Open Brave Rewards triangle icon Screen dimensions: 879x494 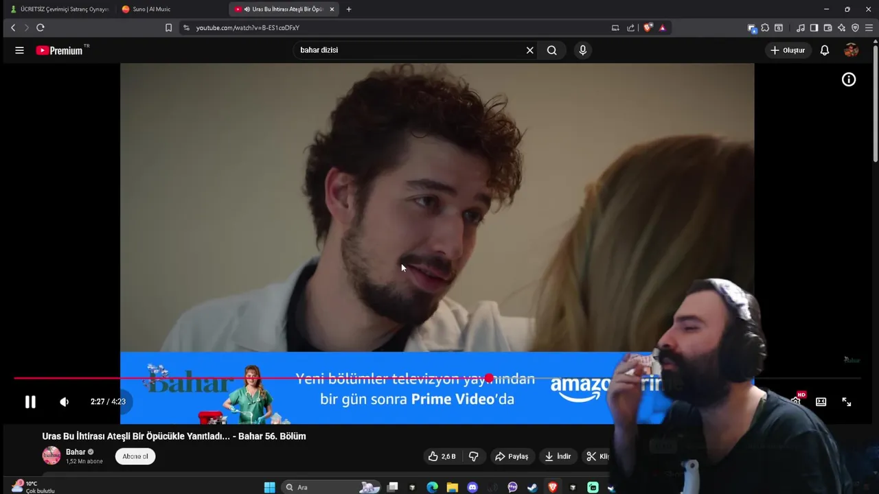coord(662,27)
